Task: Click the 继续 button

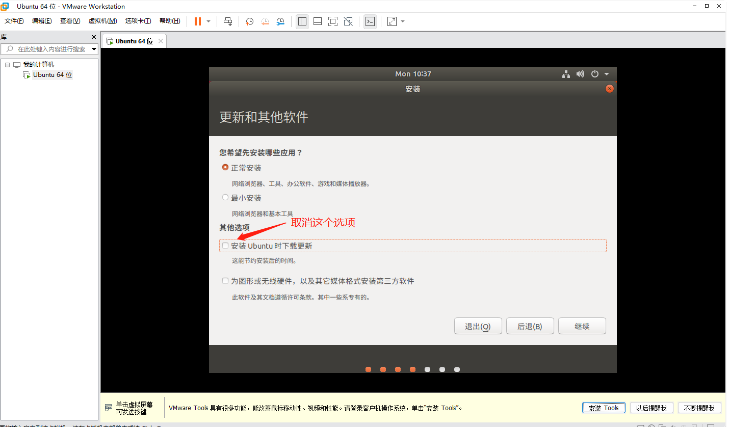Action: click(582, 326)
